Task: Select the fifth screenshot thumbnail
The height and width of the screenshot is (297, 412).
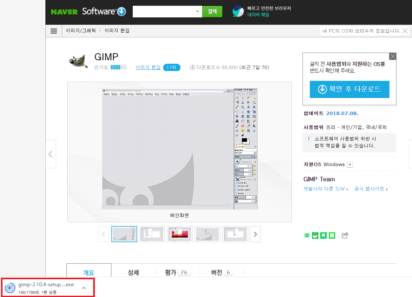Action: coord(235,234)
